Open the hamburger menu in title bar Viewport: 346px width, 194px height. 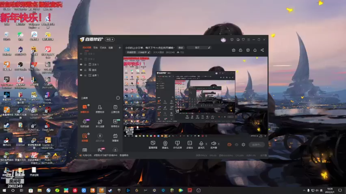[248, 40]
